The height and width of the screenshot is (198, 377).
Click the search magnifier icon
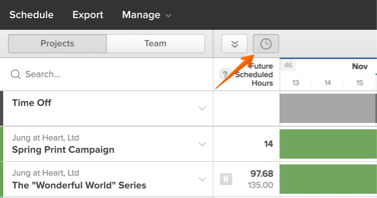point(15,74)
